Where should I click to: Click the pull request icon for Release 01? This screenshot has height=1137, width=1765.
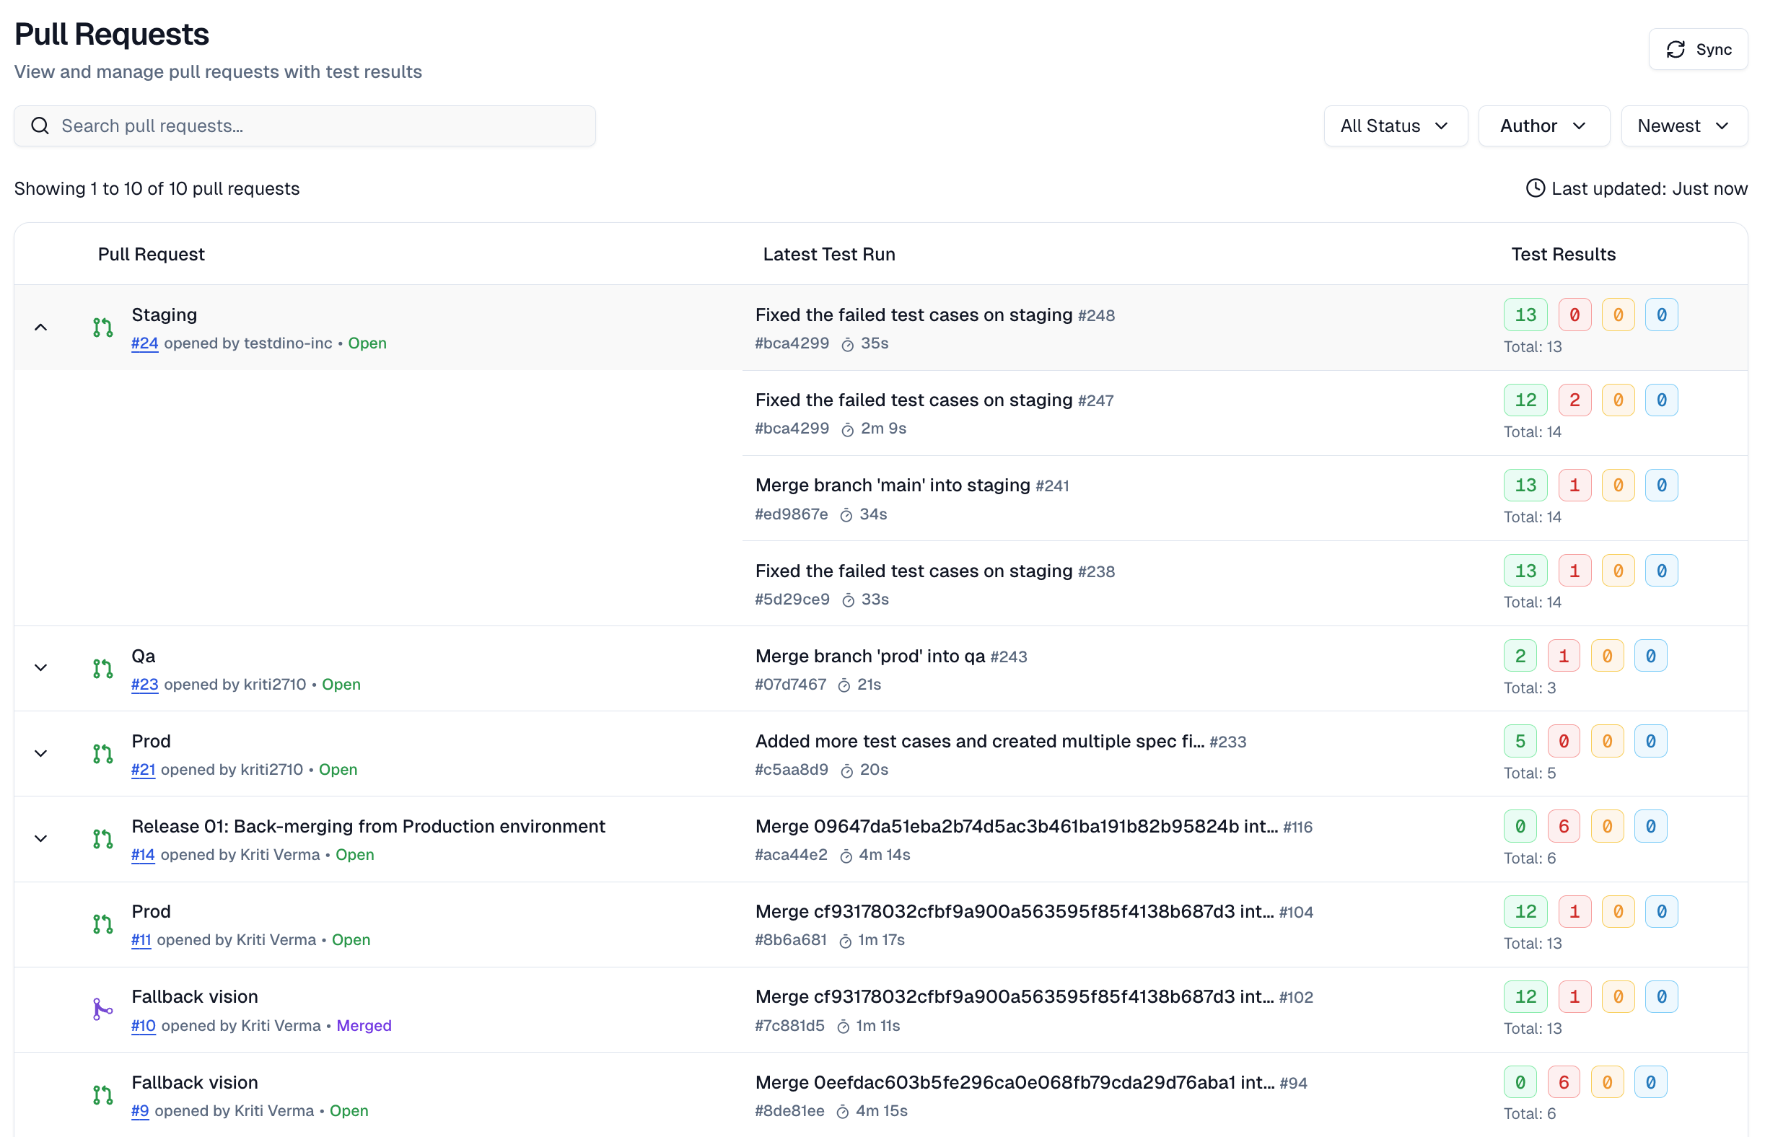[102, 839]
